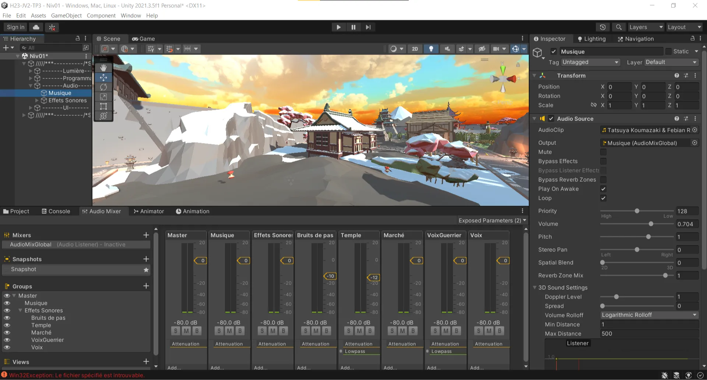The image size is (707, 380).
Task: Toggle scene view audio icon
Action: tap(447, 48)
